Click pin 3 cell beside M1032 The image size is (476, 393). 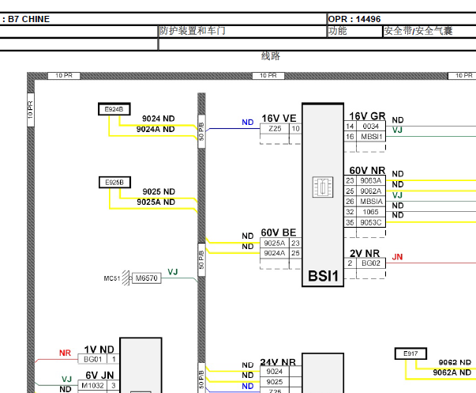(x=114, y=385)
